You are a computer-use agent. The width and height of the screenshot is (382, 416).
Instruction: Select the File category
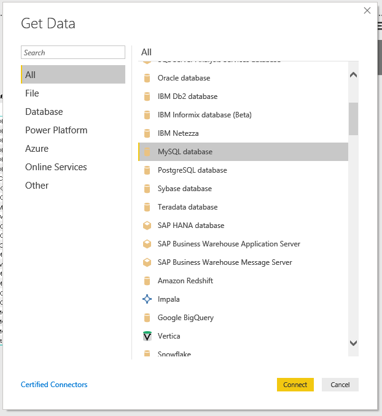point(73,93)
